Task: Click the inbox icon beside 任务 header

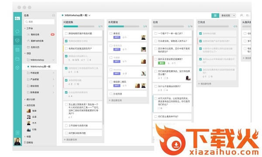Action: coord(53,15)
